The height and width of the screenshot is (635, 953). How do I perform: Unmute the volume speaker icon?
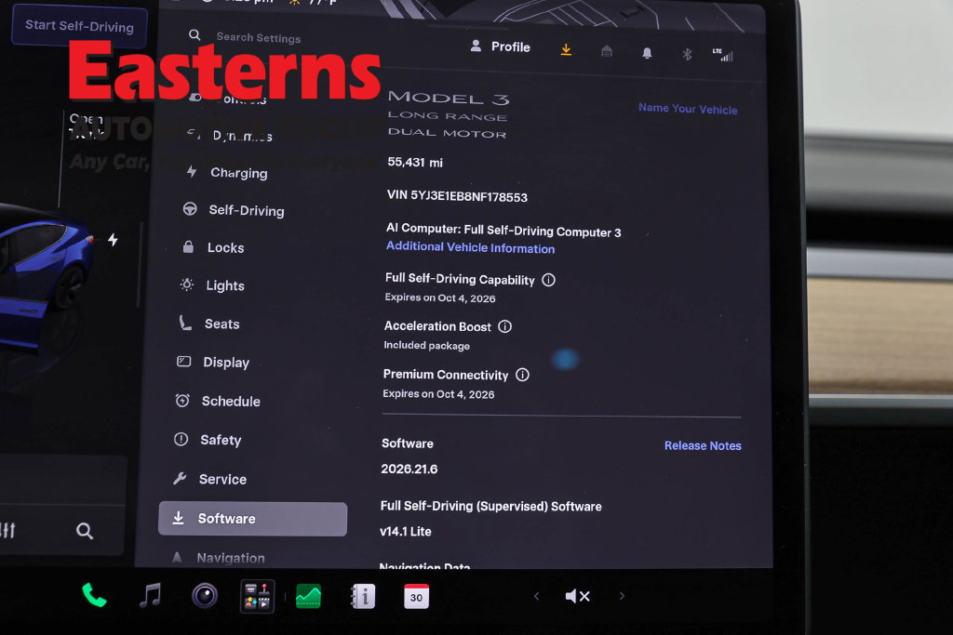click(577, 596)
